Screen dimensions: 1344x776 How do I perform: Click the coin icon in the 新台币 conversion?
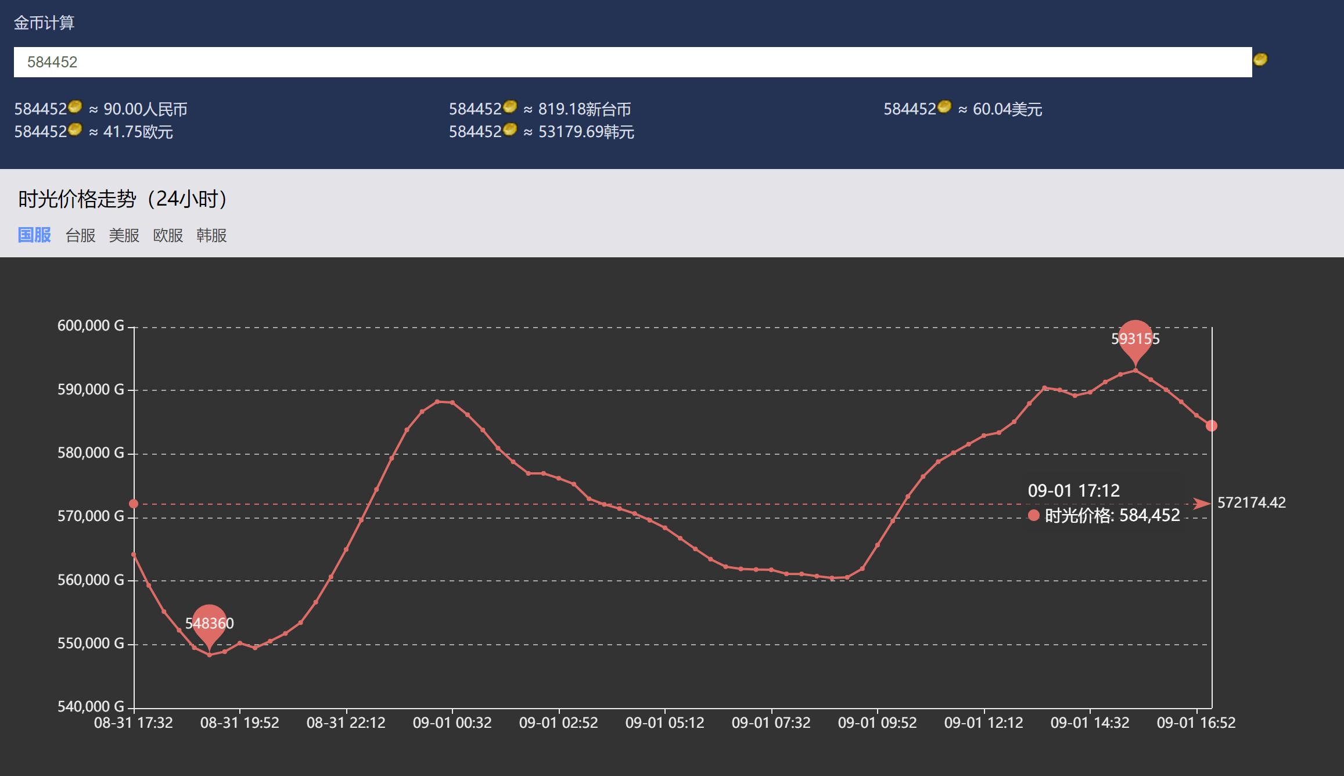509,107
